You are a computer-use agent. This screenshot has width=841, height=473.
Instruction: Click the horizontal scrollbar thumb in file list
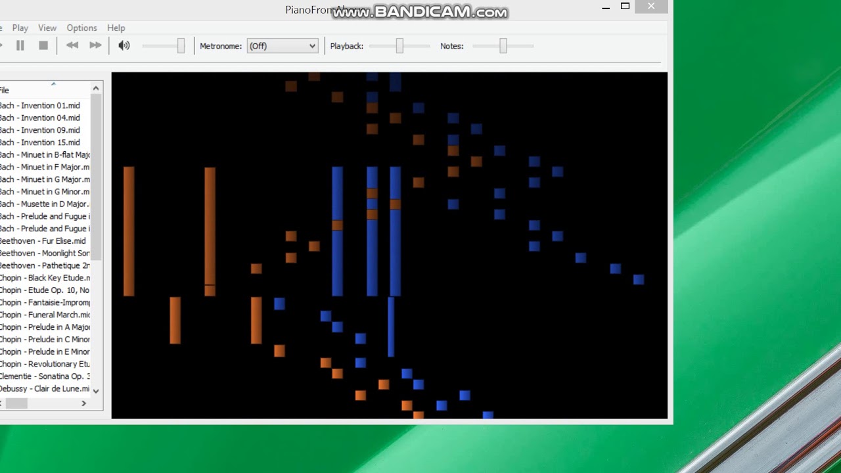tap(16, 403)
